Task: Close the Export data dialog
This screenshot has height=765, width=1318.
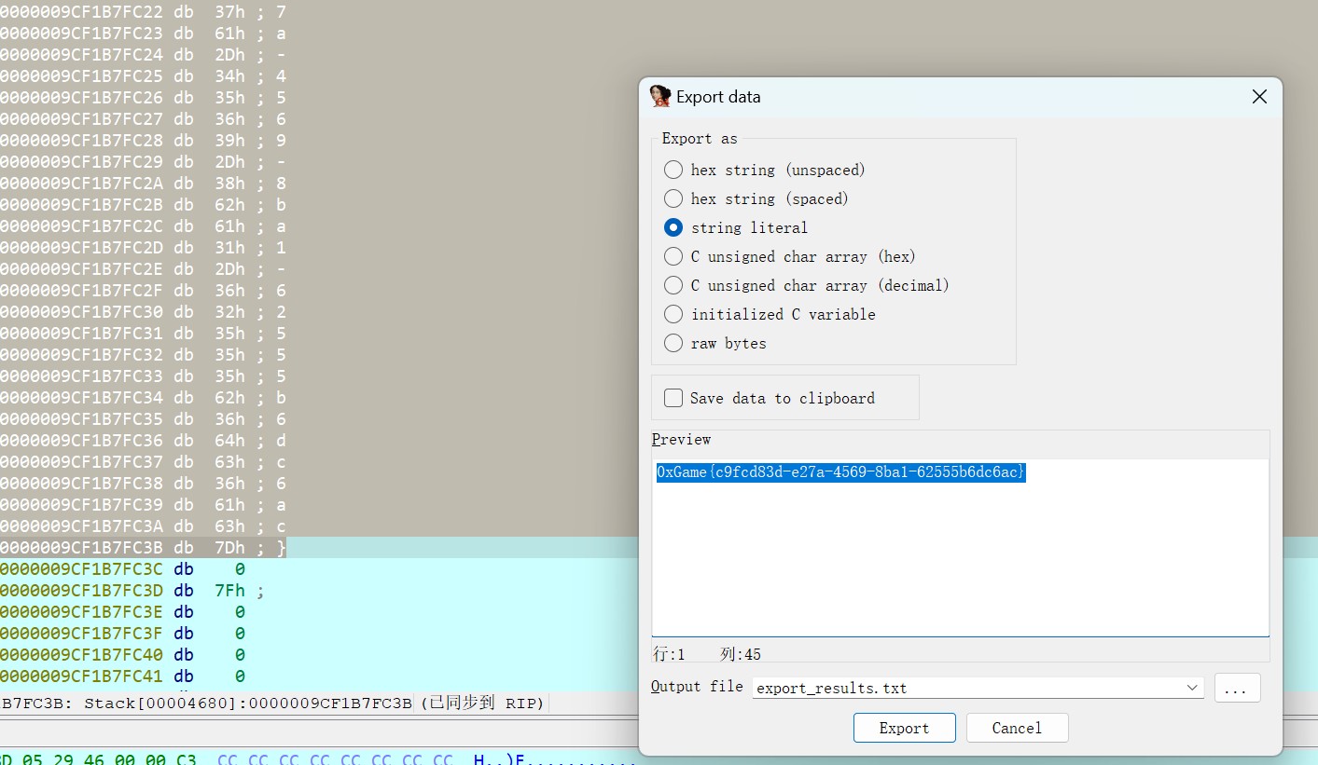Action: tap(1258, 97)
